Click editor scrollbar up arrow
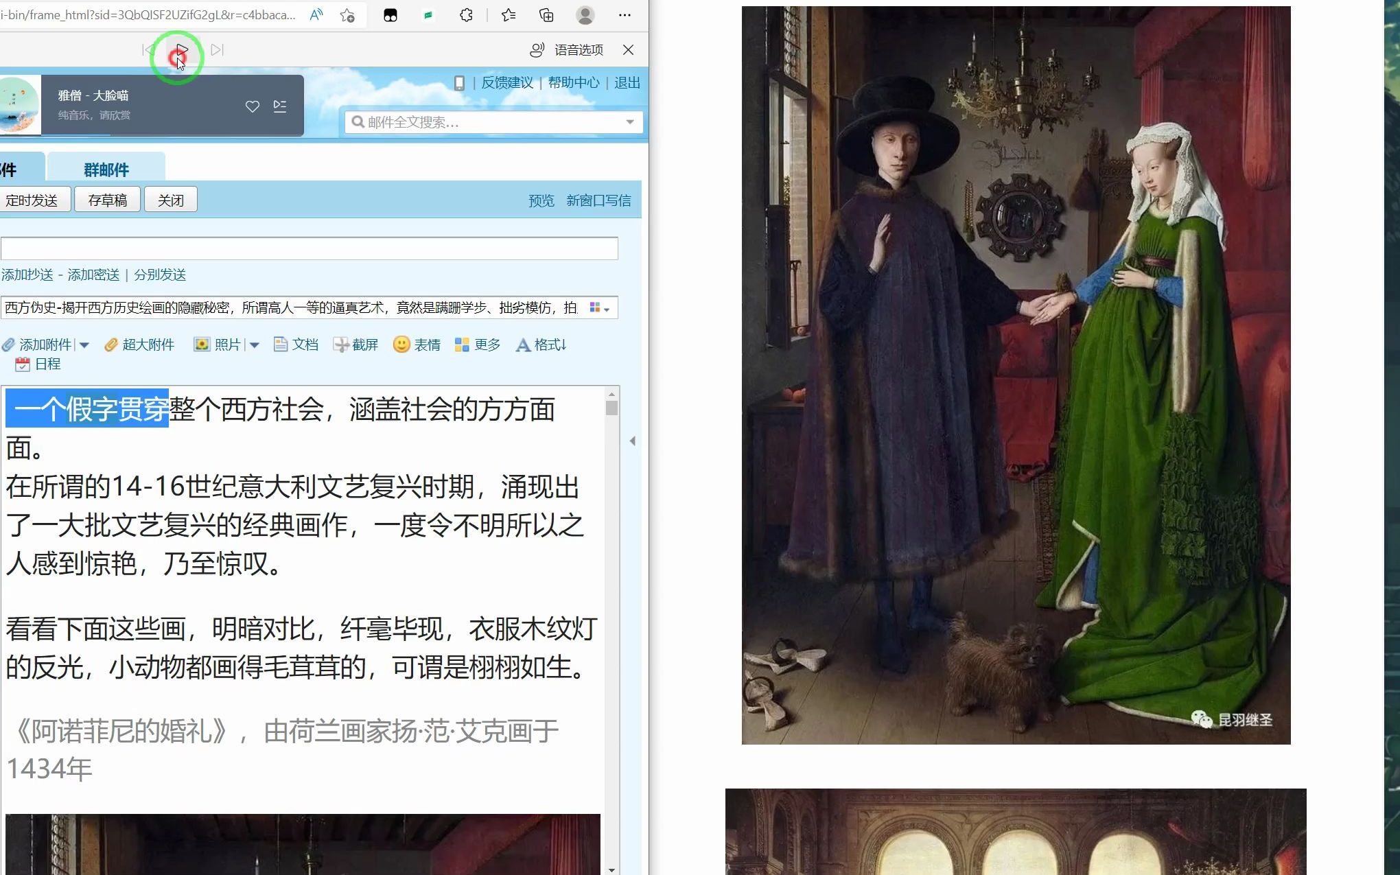This screenshot has height=875, width=1400. point(611,393)
